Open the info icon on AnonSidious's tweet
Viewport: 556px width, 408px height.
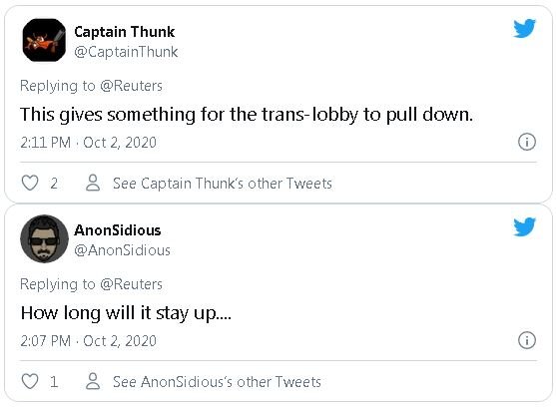527,340
